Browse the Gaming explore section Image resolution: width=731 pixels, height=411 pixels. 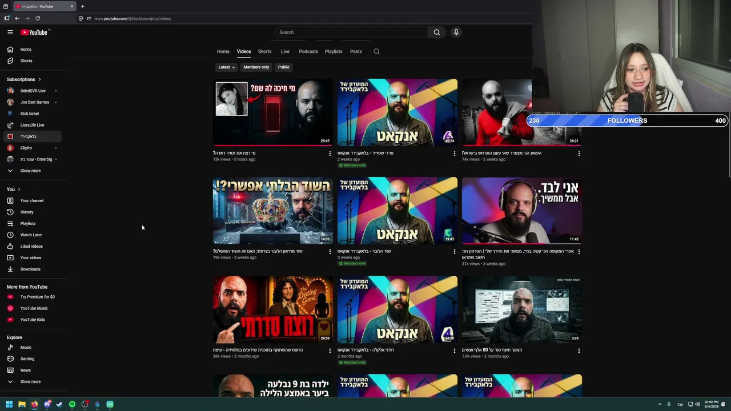[x=33, y=359]
